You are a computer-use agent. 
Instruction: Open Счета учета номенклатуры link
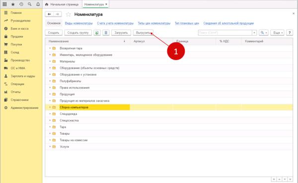(115, 23)
